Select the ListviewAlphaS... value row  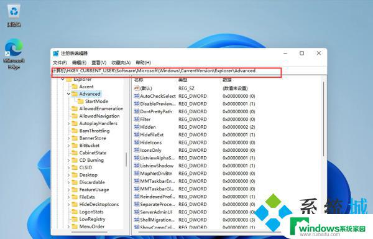tap(195, 158)
